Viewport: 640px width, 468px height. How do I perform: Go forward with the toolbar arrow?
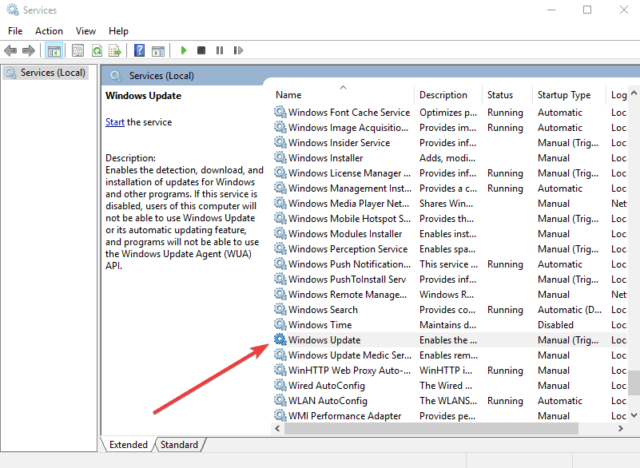pyautogui.click(x=29, y=50)
